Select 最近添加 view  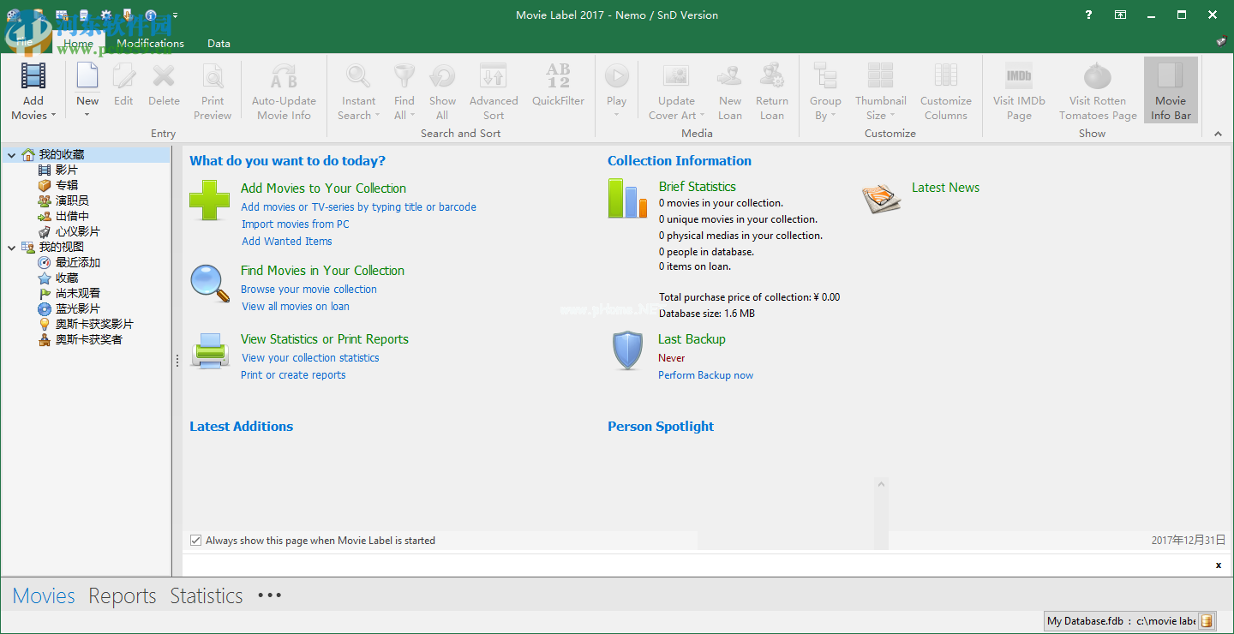(x=78, y=263)
